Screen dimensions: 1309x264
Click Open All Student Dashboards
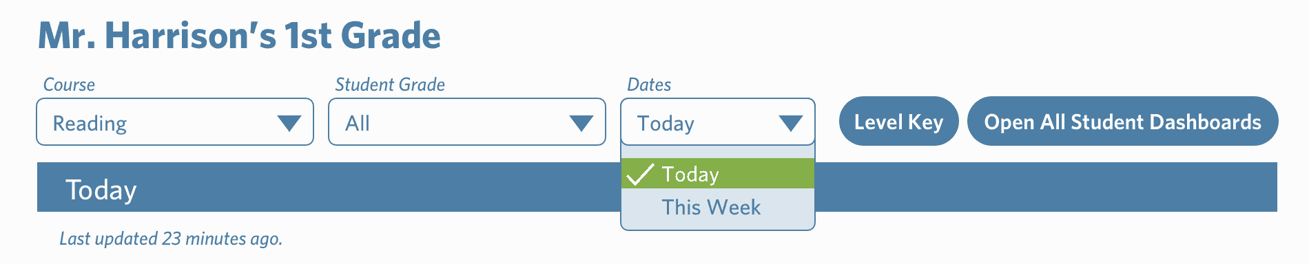pos(1122,121)
